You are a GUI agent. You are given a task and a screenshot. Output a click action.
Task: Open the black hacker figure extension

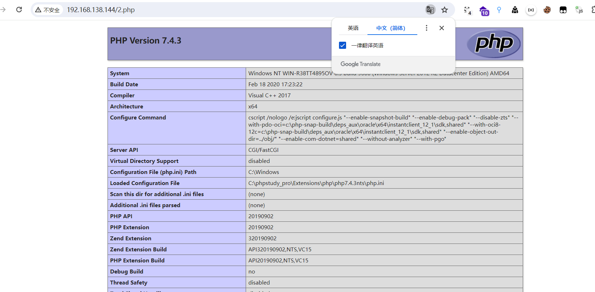click(x=515, y=10)
